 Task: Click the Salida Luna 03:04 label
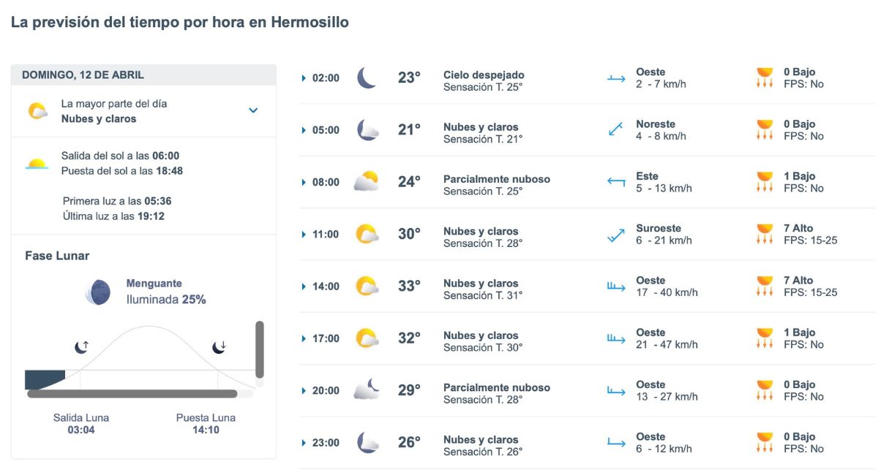point(80,422)
